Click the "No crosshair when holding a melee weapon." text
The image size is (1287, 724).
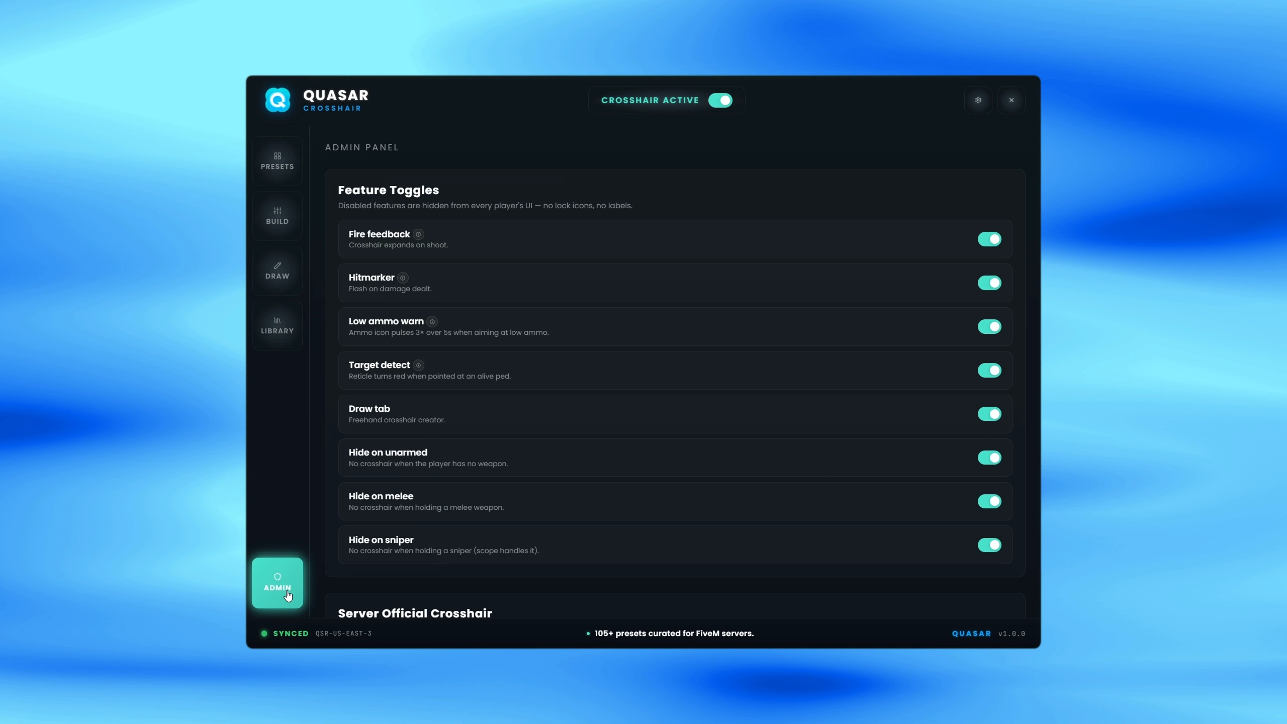coord(426,508)
